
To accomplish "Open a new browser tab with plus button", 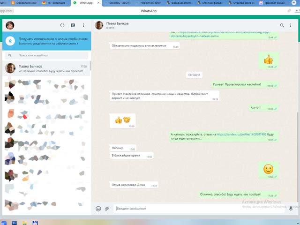I will click(x=294, y=3).
